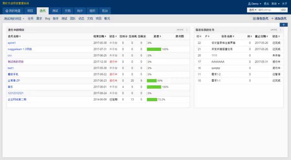
Task: Click the blue plus button below 添加迭代
Action: 283,25
